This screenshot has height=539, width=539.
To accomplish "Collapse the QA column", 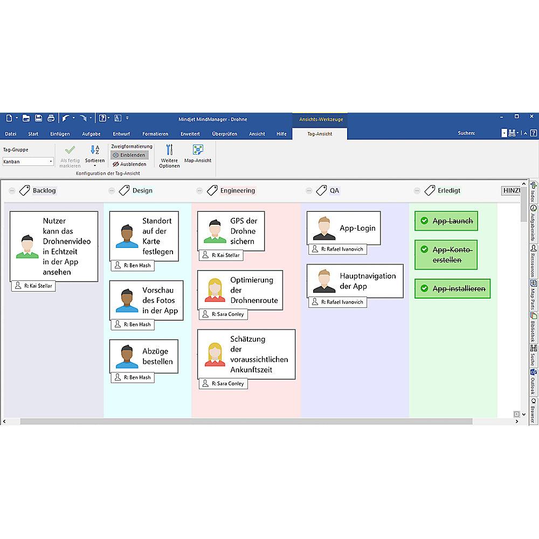I will click(309, 191).
